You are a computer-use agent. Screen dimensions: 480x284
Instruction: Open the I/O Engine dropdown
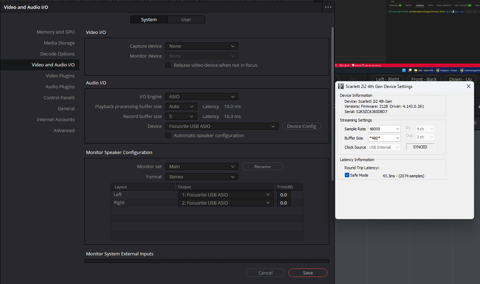201,96
